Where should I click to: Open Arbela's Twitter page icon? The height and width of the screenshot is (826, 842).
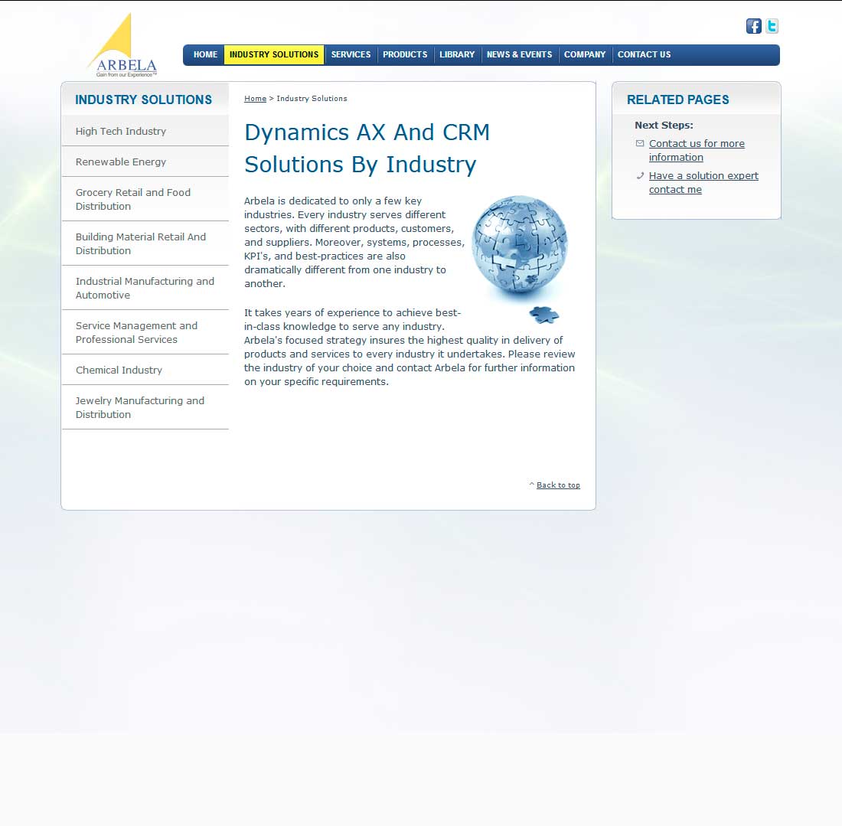point(772,26)
